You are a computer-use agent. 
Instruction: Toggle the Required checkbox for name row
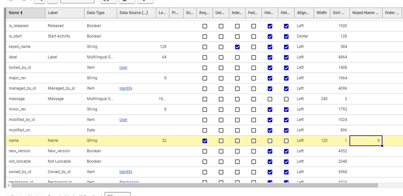click(x=205, y=141)
